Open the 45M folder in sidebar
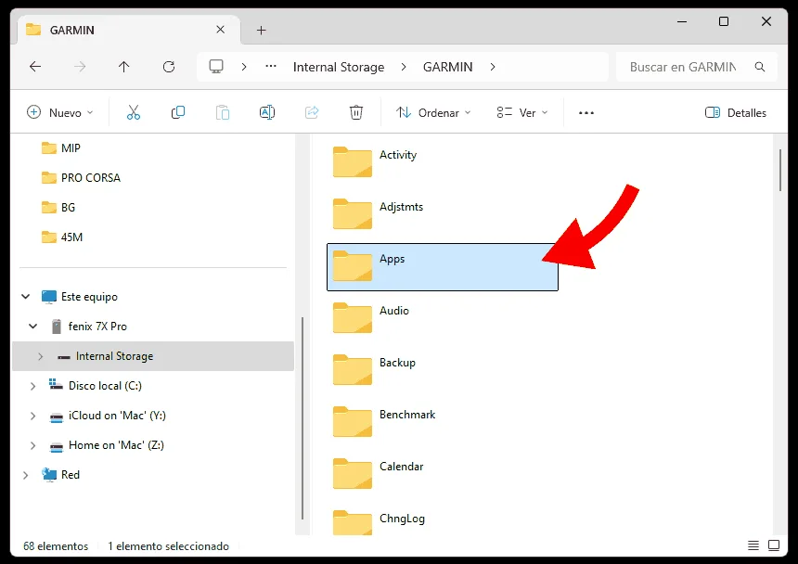This screenshot has height=564, width=798. click(x=61, y=237)
